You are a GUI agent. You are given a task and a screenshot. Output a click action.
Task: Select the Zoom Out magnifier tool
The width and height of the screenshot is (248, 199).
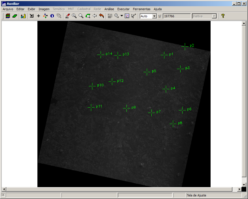pyautogui.click(x=81, y=16)
